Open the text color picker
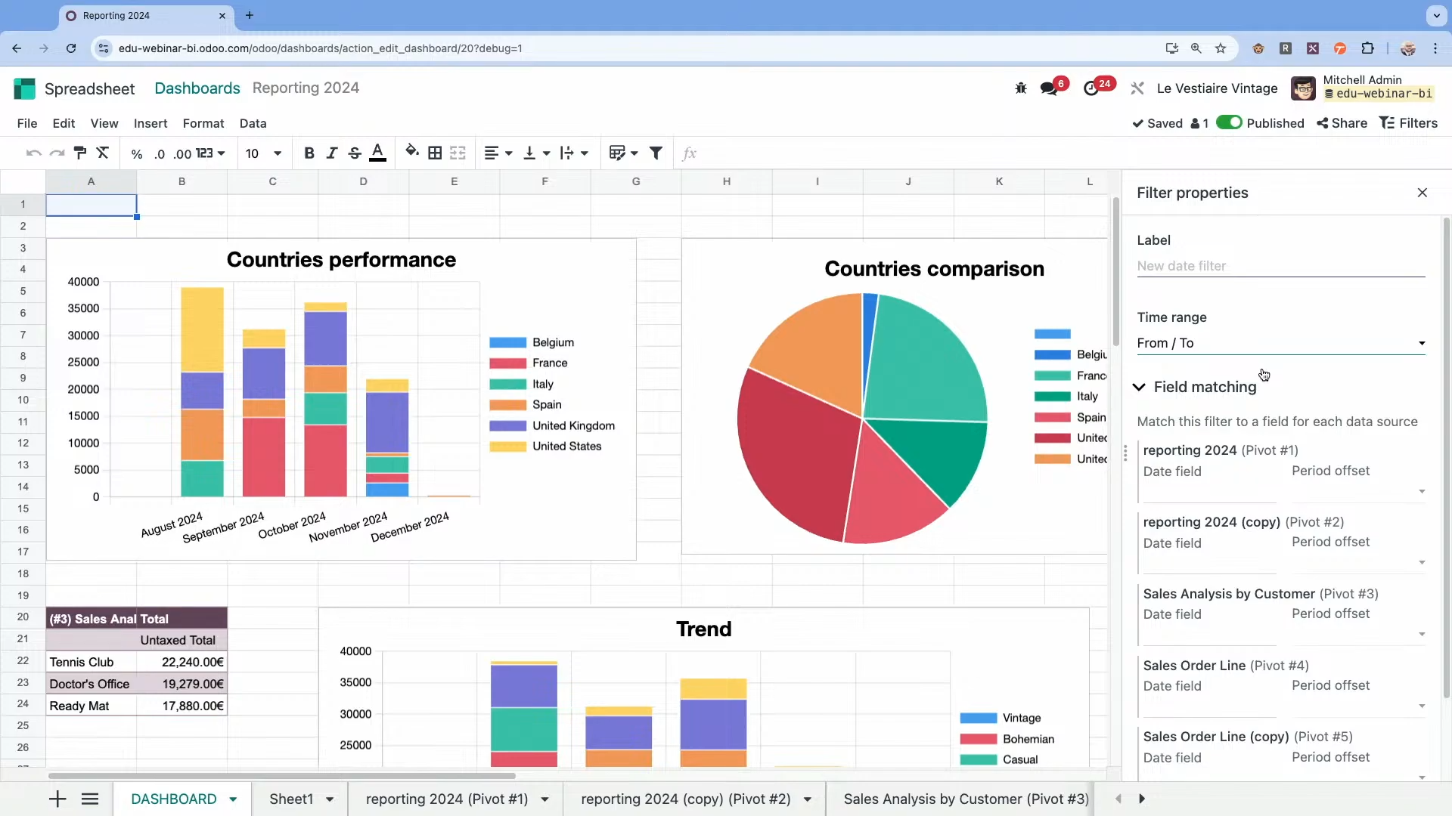The width and height of the screenshot is (1452, 816). (x=378, y=153)
